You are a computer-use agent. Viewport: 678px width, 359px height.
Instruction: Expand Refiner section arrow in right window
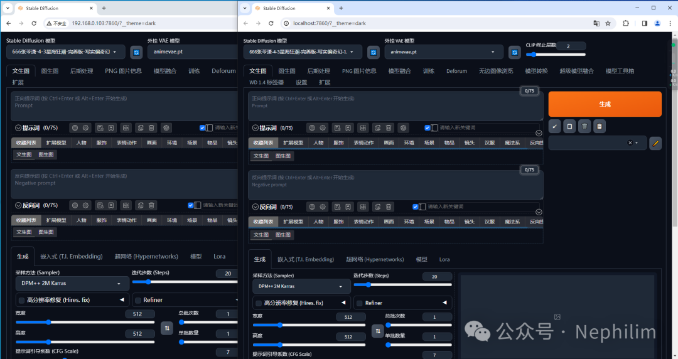[x=444, y=303]
